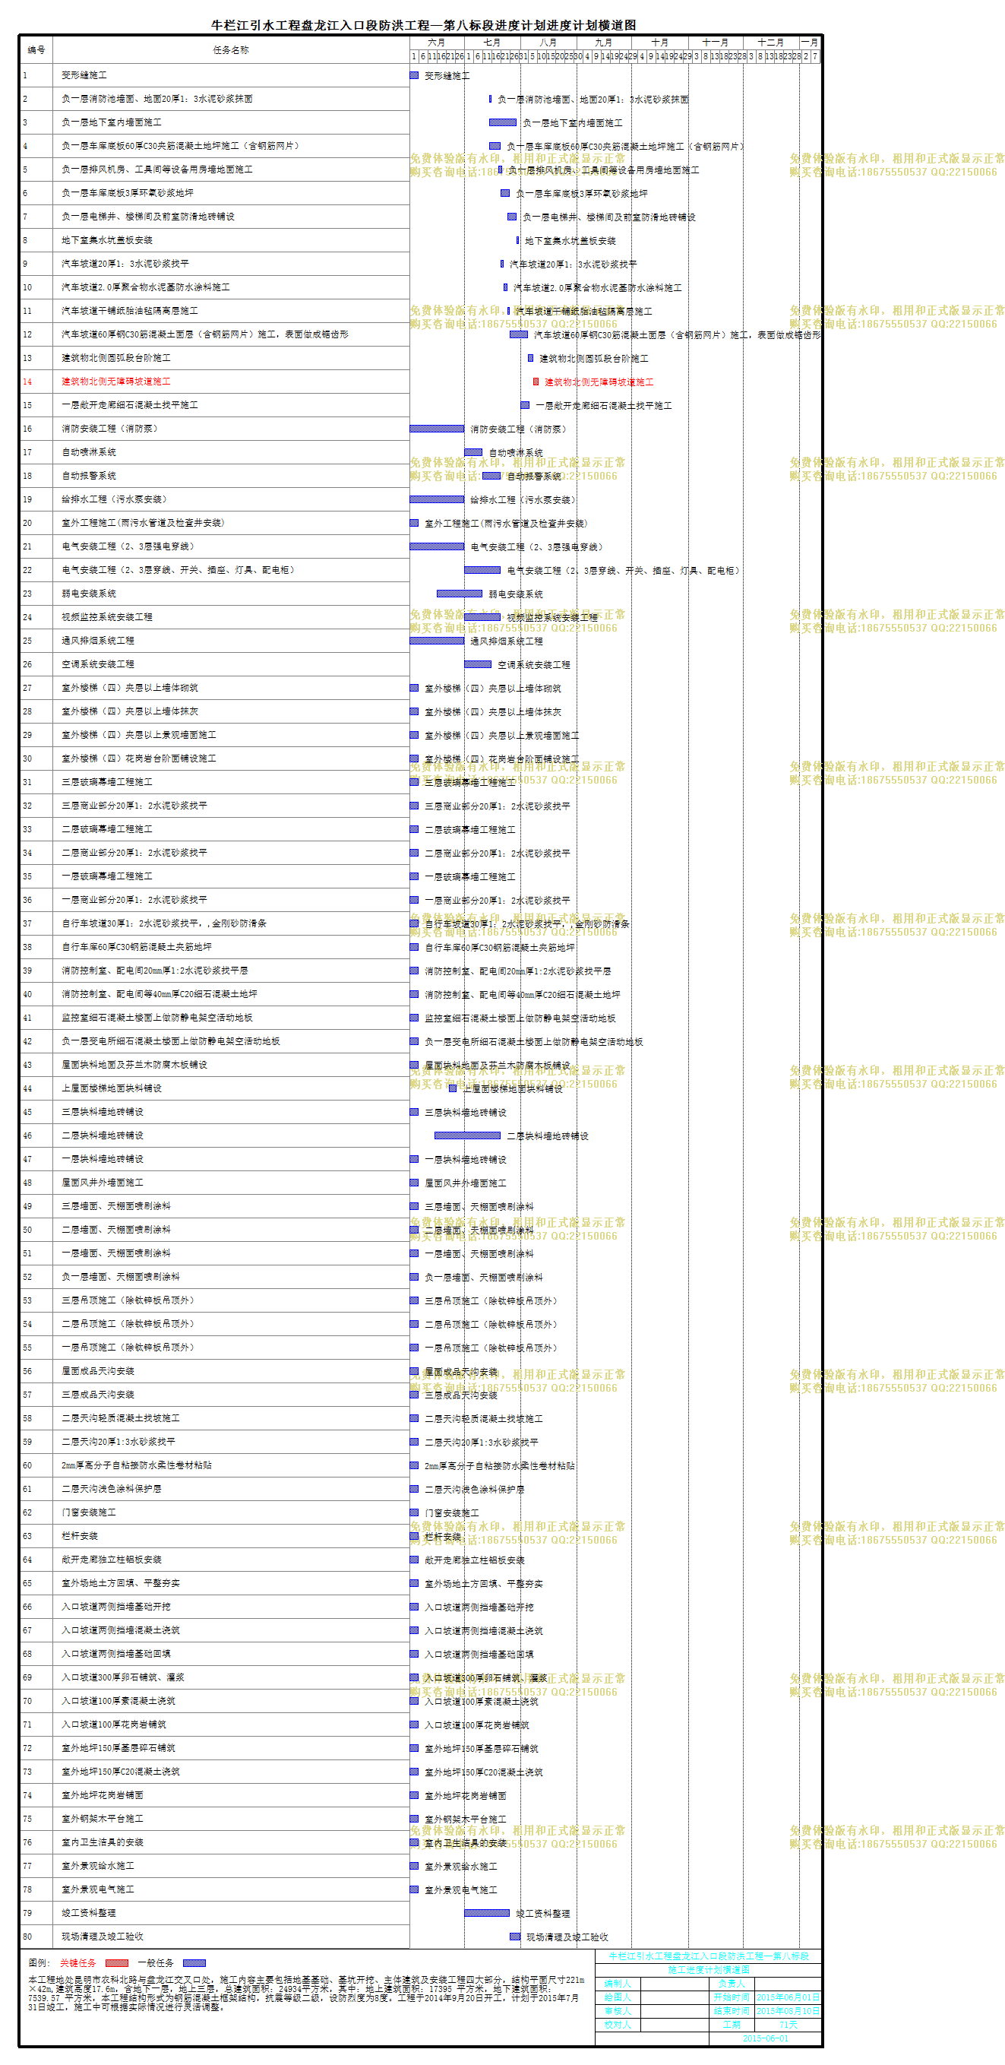The width and height of the screenshot is (1005, 2065).
Task: Click the Gantt bar of 通风排烟系统工程
Action: [x=437, y=641]
